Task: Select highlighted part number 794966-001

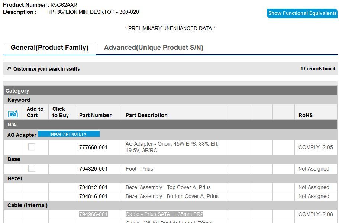Action: point(93,214)
